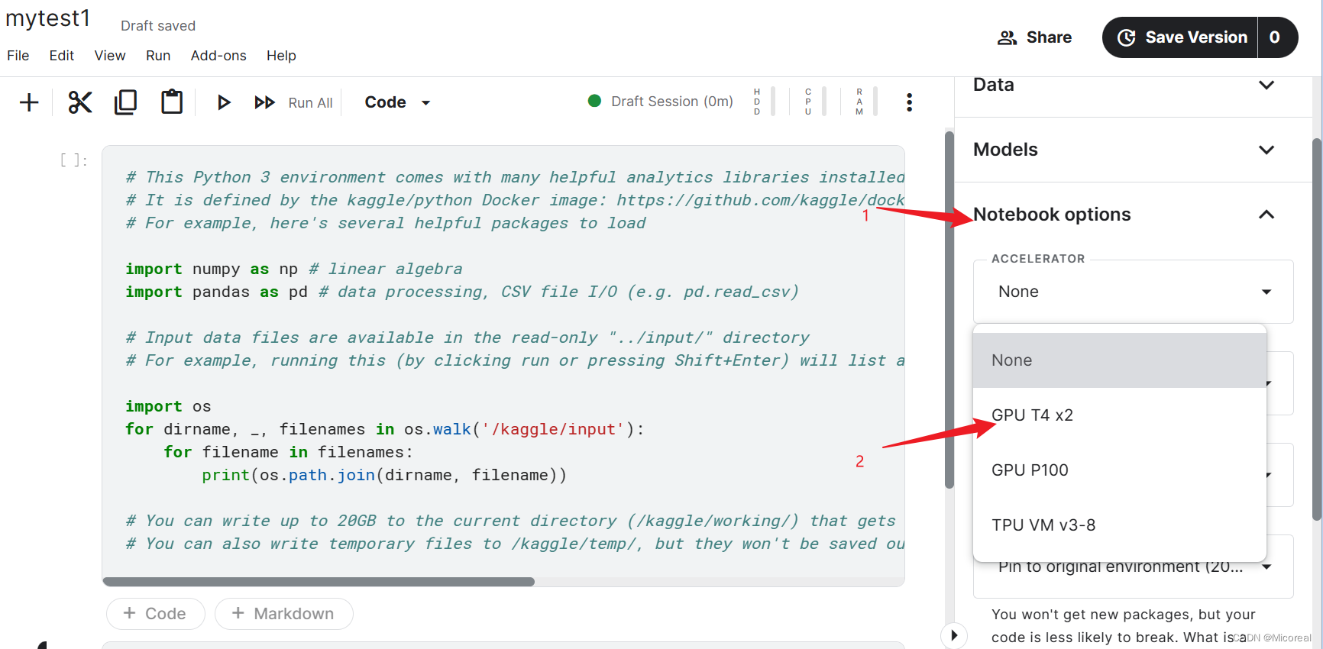Click inside the code cell on import os
The width and height of the screenshot is (1323, 649).
[x=168, y=406]
